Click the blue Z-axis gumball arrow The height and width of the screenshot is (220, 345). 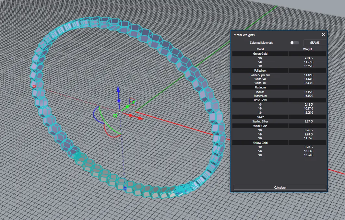(118, 90)
